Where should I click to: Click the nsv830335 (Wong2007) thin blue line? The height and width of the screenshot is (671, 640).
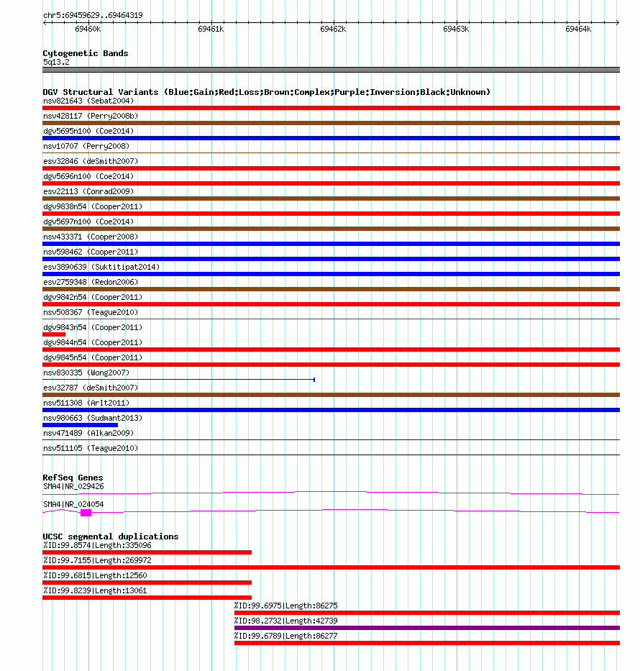(179, 380)
